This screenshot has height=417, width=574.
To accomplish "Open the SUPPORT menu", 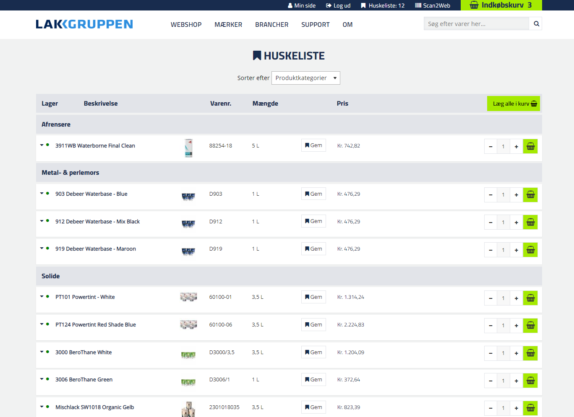I will point(316,25).
